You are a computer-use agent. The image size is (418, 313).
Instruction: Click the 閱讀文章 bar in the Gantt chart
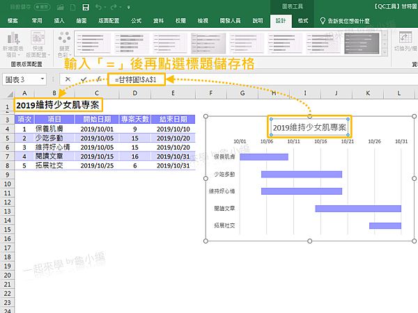pyautogui.click(x=358, y=209)
